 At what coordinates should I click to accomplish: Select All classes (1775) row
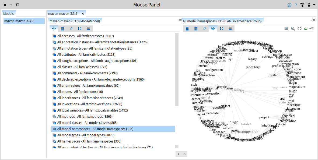[x=113, y=67]
